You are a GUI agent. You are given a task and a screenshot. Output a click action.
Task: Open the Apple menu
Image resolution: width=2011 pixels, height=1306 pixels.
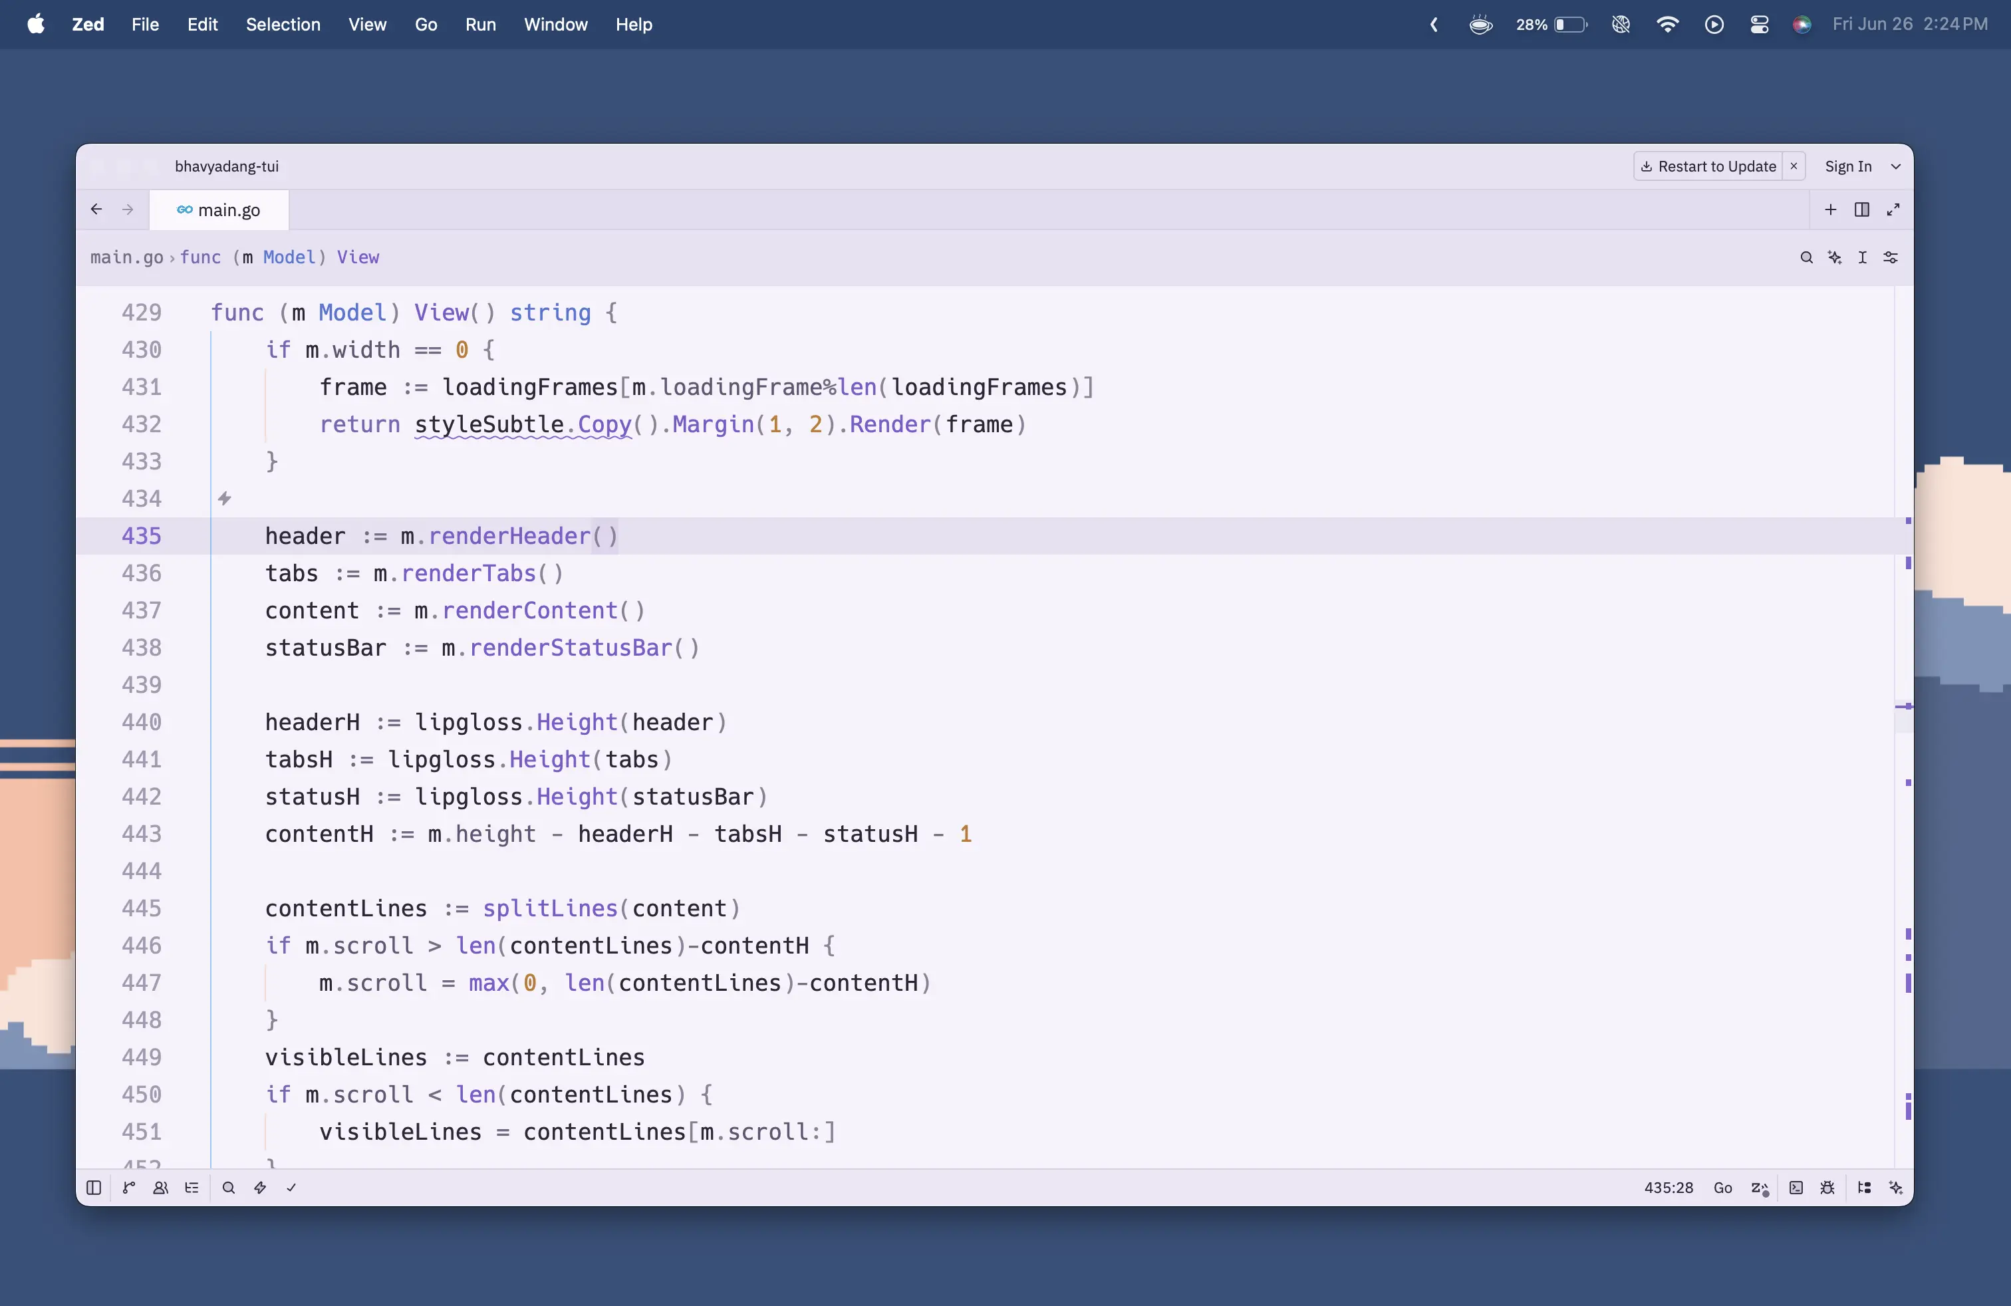pyautogui.click(x=35, y=24)
